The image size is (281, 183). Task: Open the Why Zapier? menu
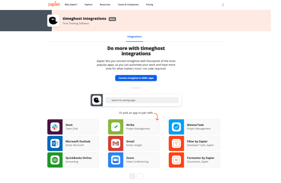[71, 5]
